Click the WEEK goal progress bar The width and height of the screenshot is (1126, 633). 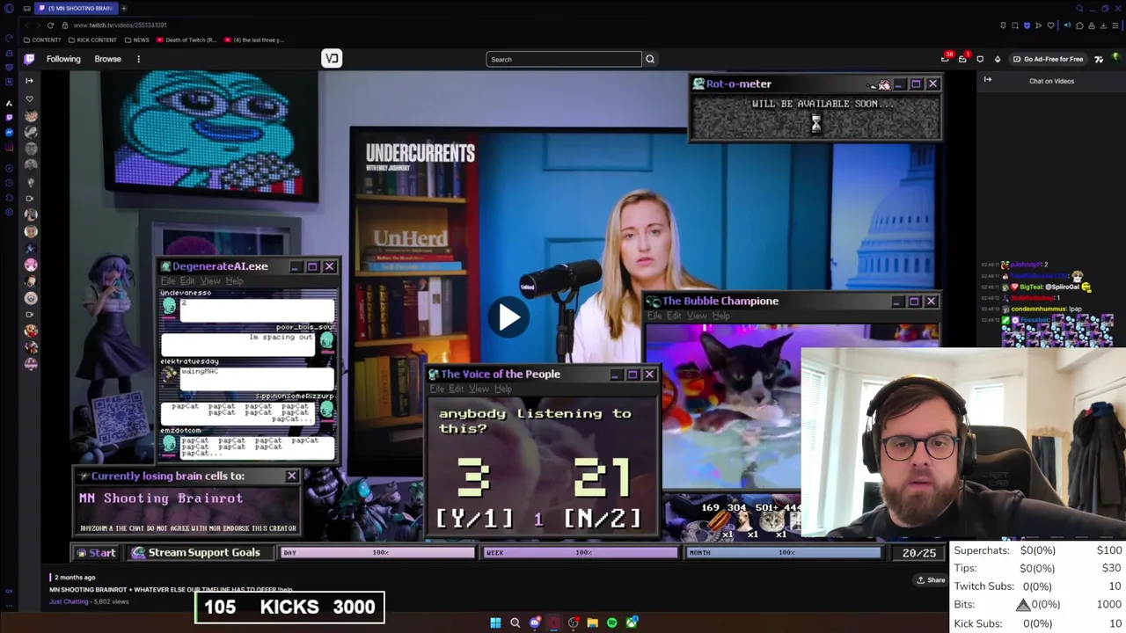[581, 552]
